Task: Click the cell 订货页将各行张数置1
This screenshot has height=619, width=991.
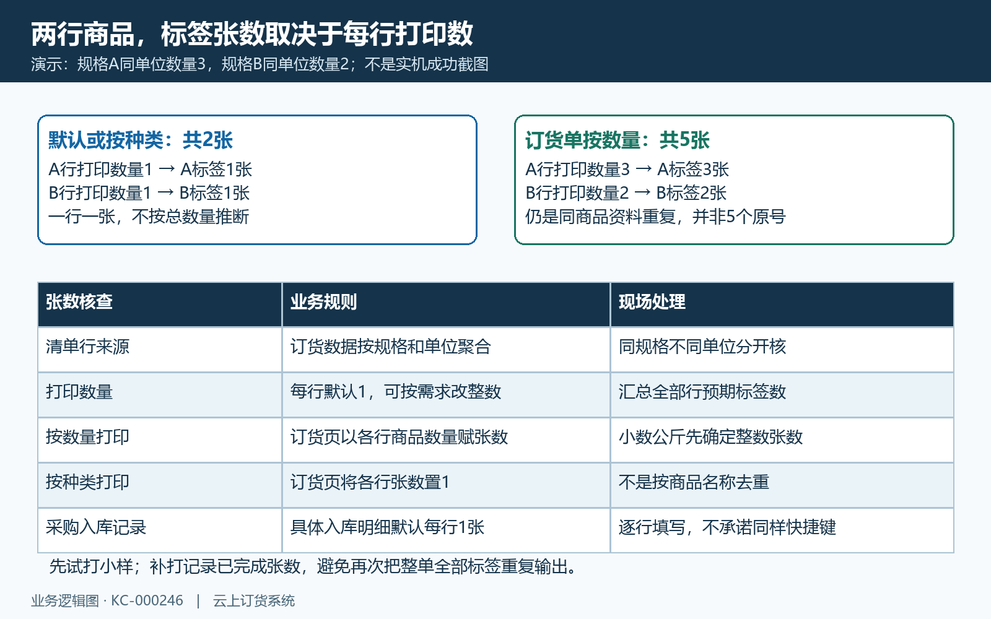Action: [446, 485]
